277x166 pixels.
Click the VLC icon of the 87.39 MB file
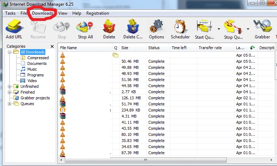pyautogui.click(x=63, y=153)
